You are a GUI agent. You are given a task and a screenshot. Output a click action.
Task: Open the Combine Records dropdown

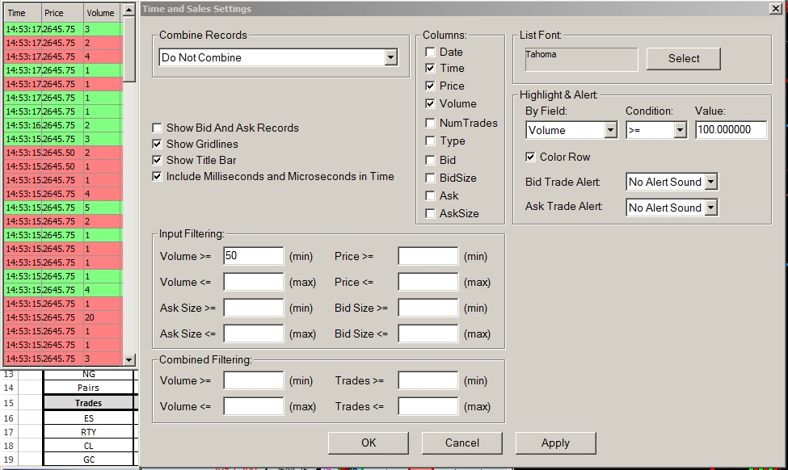click(391, 57)
